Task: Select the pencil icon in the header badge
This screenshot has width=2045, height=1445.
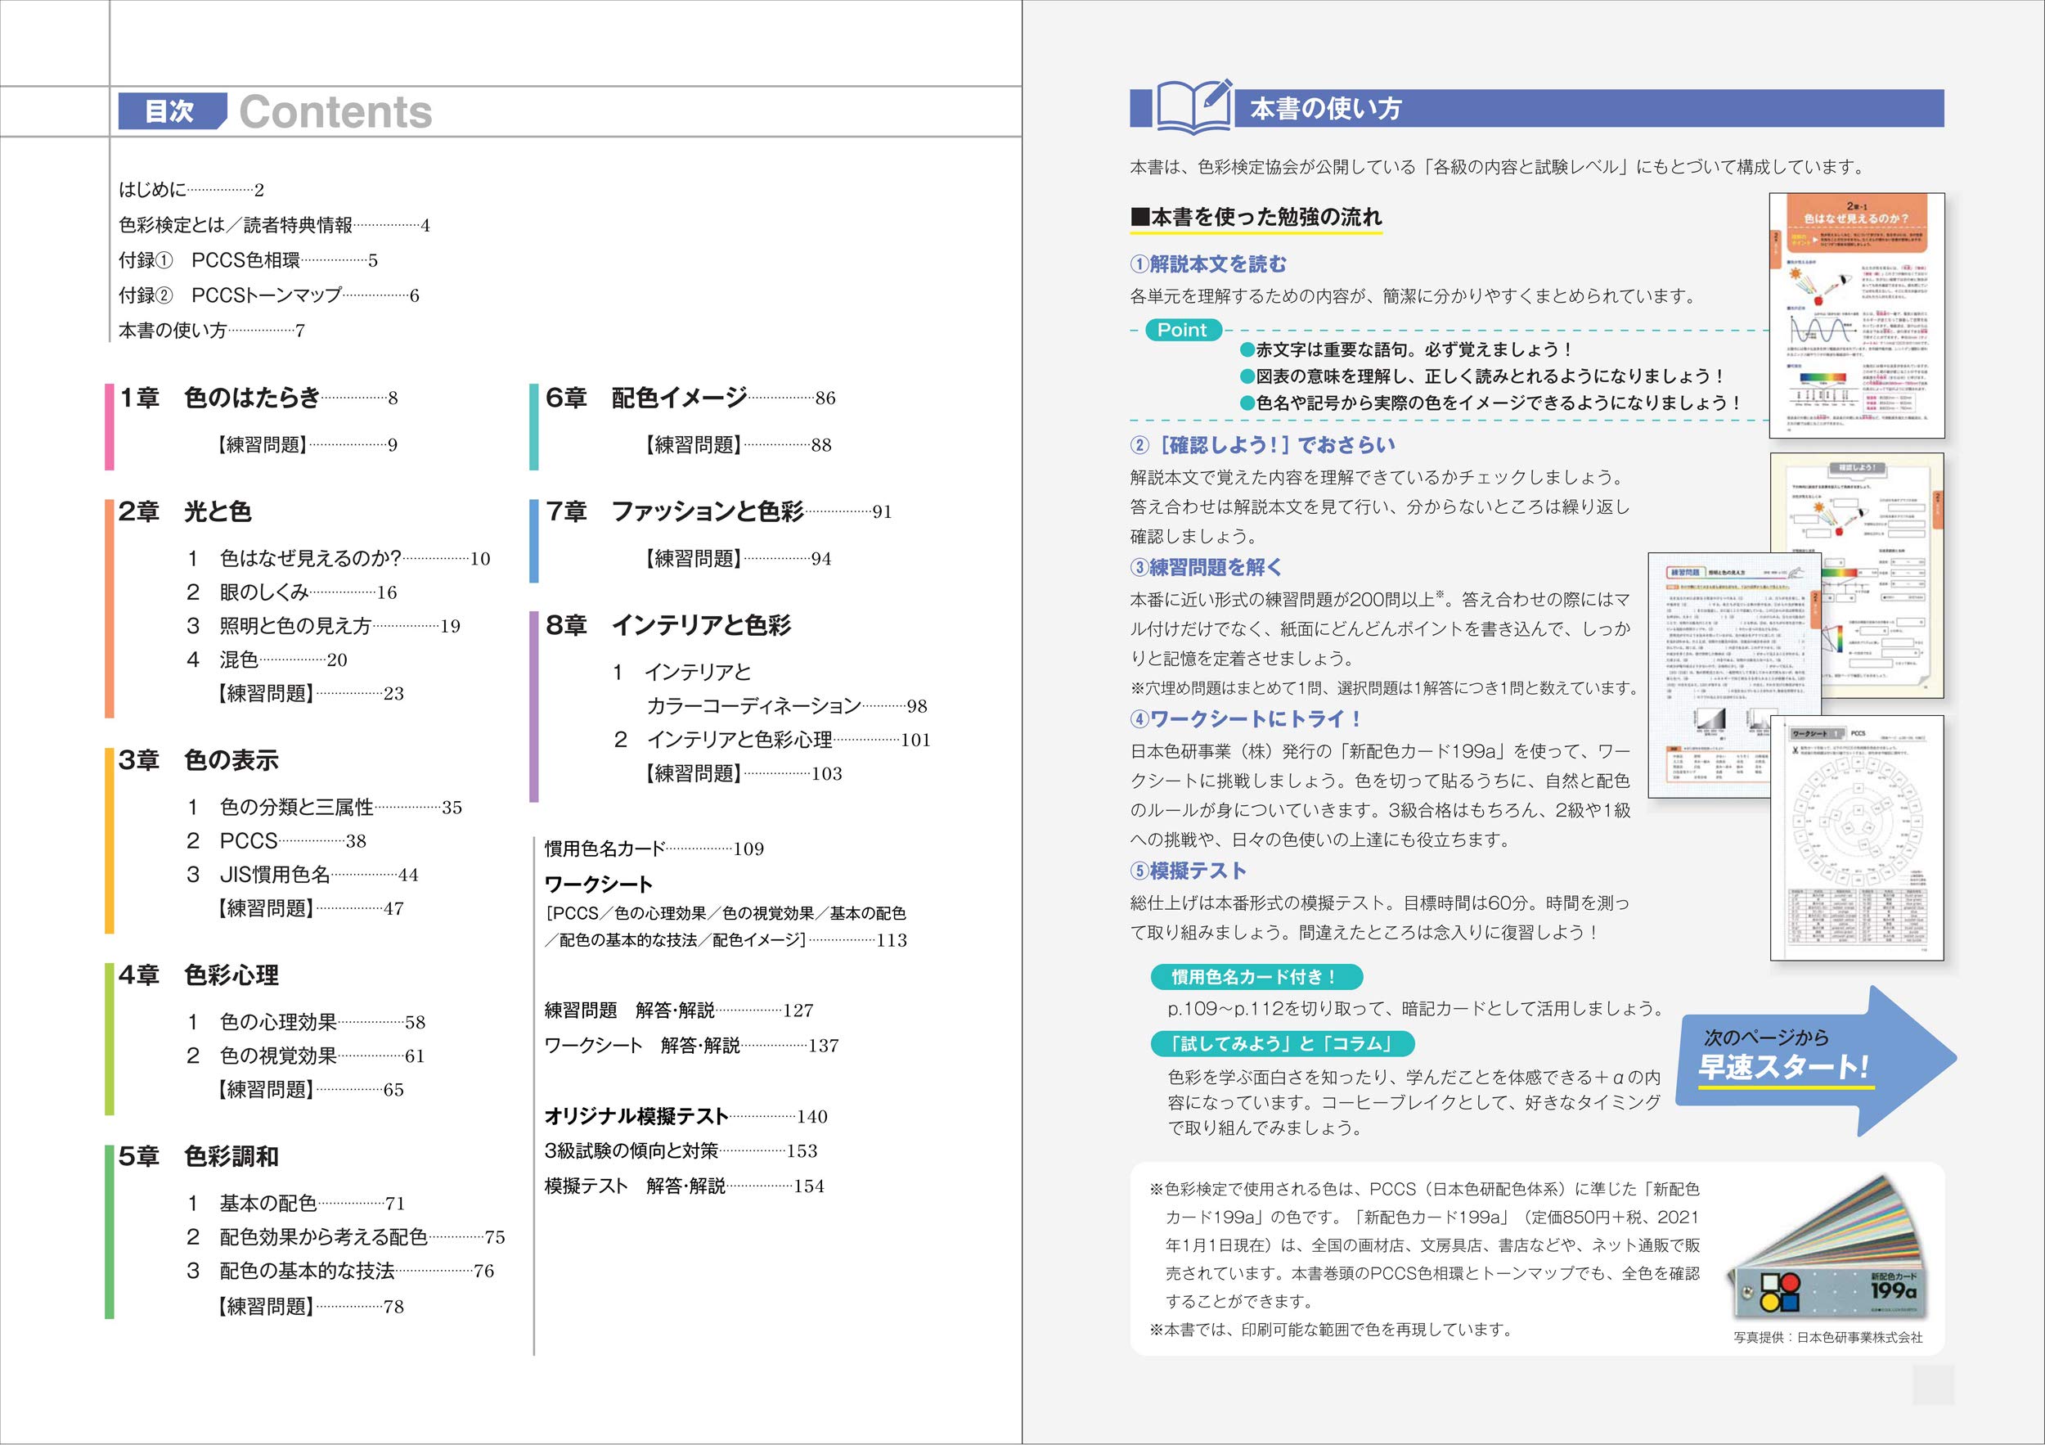Action: tap(1216, 97)
